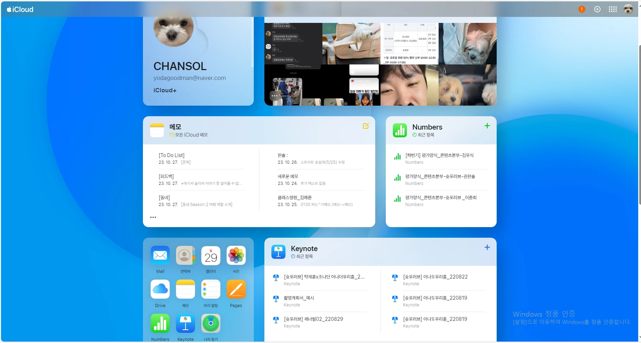This screenshot has width=641, height=343.
Task: Open the 새로운 메모 note
Action: (321, 180)
